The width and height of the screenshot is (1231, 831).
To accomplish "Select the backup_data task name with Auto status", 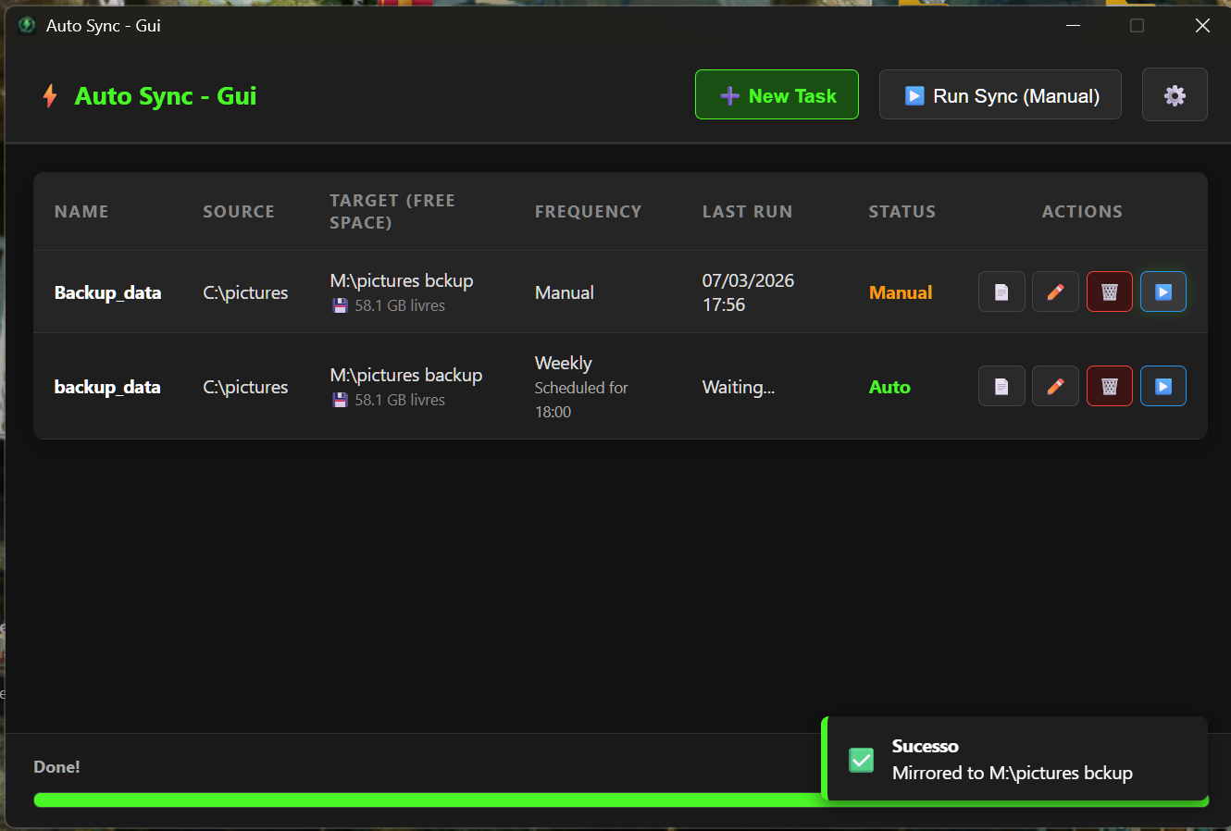I will point(107,387).
